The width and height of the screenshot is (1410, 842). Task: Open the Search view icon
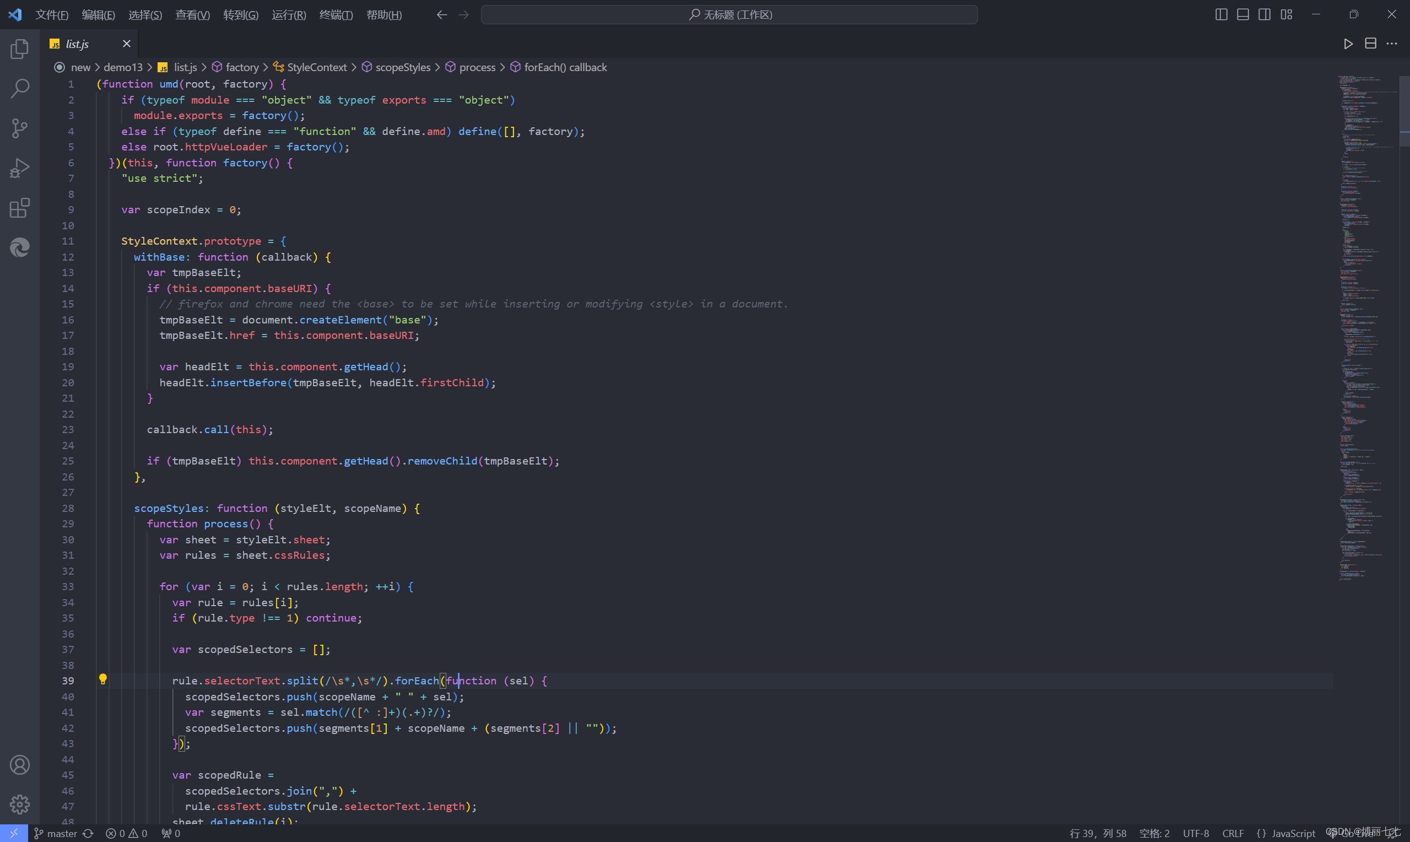coord(19,89)
